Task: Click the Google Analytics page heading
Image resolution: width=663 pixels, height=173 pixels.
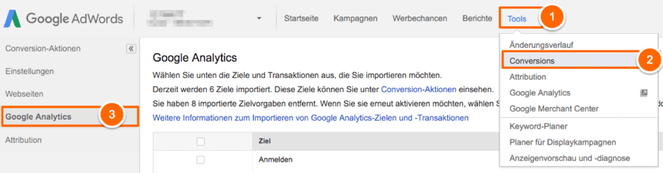Action: (194, 57)
